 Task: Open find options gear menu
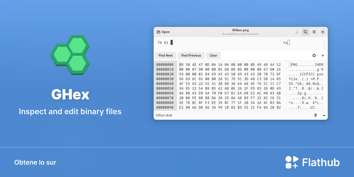[314, 55]
